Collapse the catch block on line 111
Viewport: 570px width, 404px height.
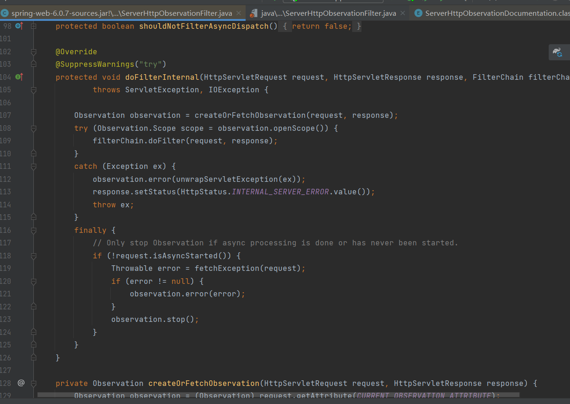(x=33, y=167)
